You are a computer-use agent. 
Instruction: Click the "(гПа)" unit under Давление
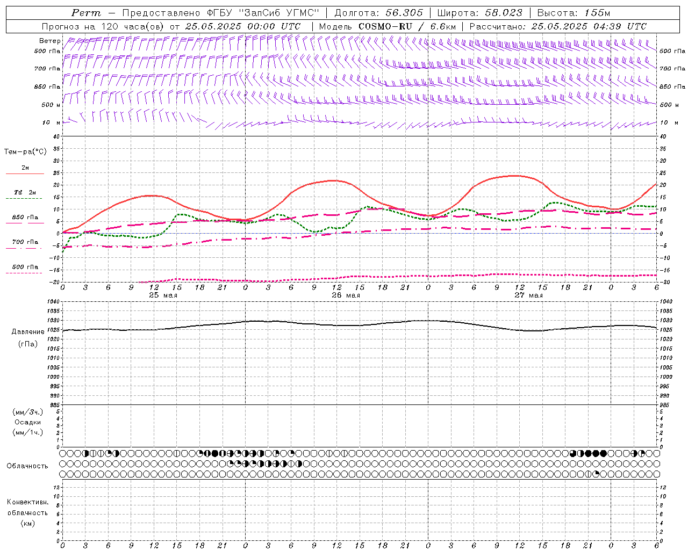pyautogui.click(x=28, y=344)
